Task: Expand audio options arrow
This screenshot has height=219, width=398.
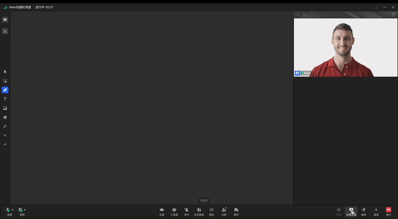Action: pyautogui.click(x=12, y=210)
